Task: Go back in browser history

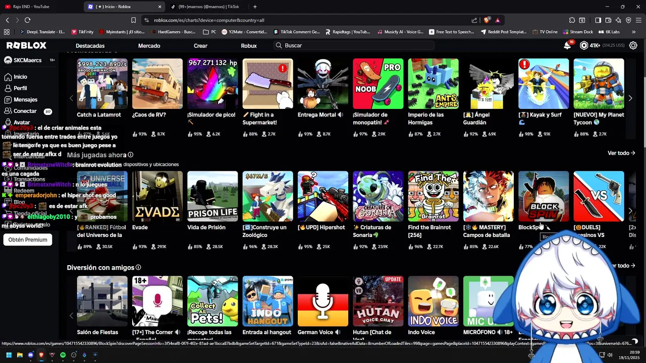Action: pyautogui.click(x=8, y=20)
